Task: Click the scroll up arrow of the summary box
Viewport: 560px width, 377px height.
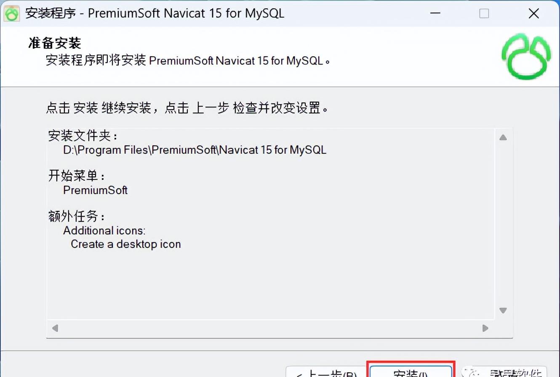Action: (503, 137)
